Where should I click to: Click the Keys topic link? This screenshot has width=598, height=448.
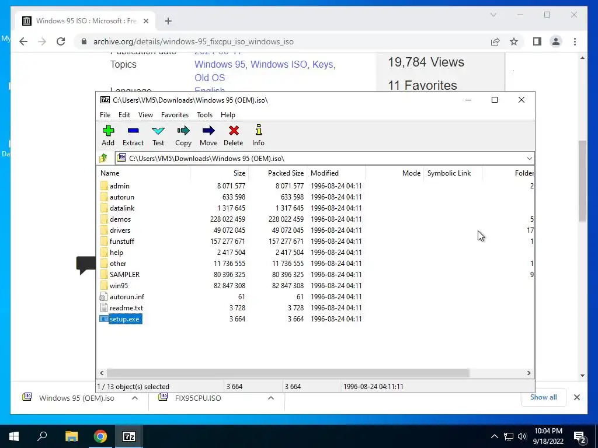322,64
